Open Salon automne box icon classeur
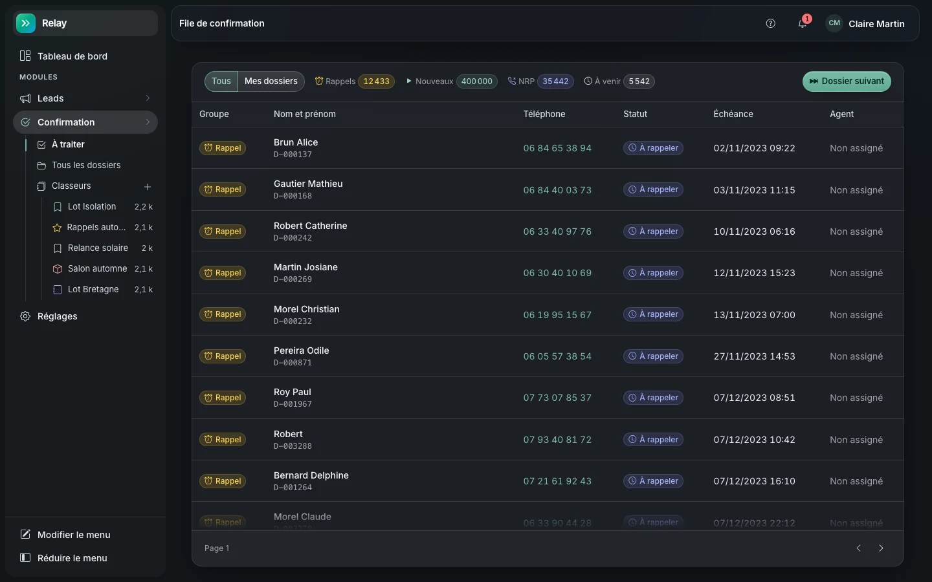Viewport: 932px width, 582px height. click(x=102, y=269)
